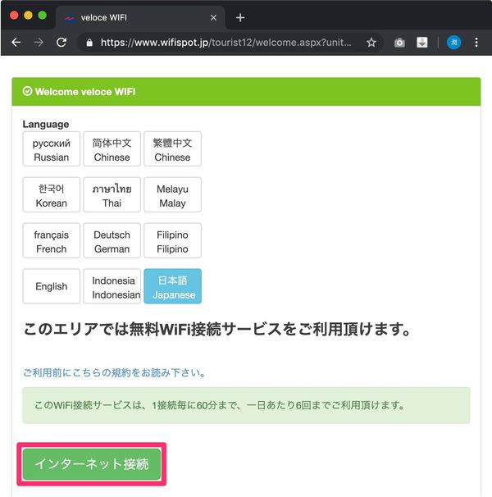Screen dimensions: 492x497
Task: Click the macOS green fullscreen button
Action: click(42, 16)
